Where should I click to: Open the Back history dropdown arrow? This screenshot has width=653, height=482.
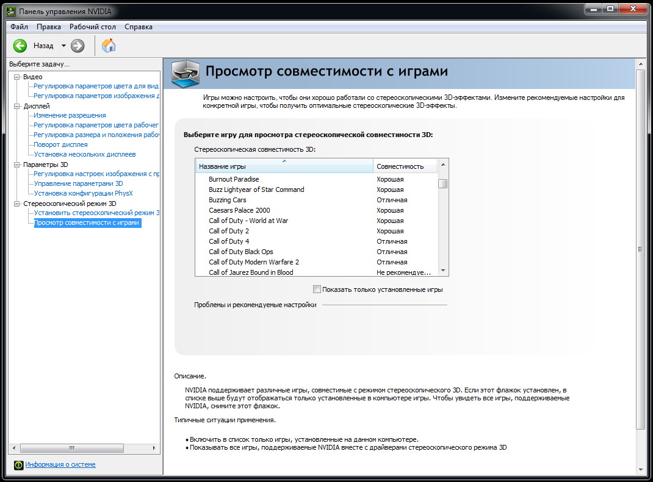click(x=63, y=46)
